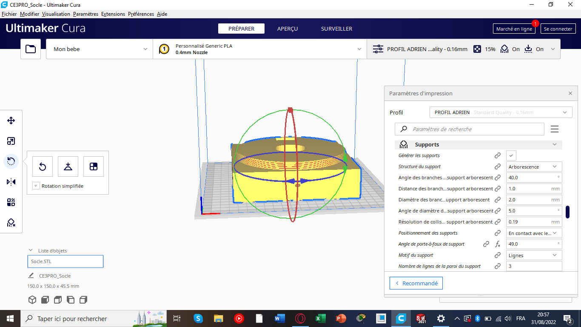
Task: Switch to the APERÇU tab
Action: (288, 29)
